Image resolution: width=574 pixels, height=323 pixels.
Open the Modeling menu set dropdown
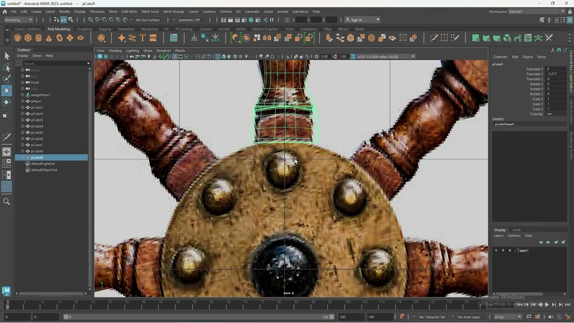click(x=18, y=20)
